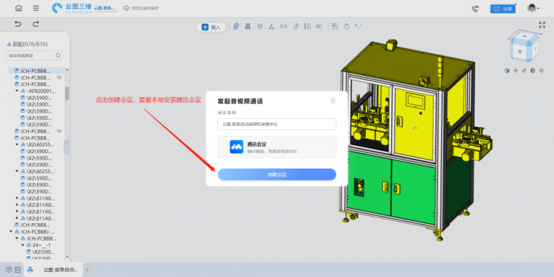Click the four-arrow move icon
This screenshot has width=554, height=277.
(x=516, y=70)
